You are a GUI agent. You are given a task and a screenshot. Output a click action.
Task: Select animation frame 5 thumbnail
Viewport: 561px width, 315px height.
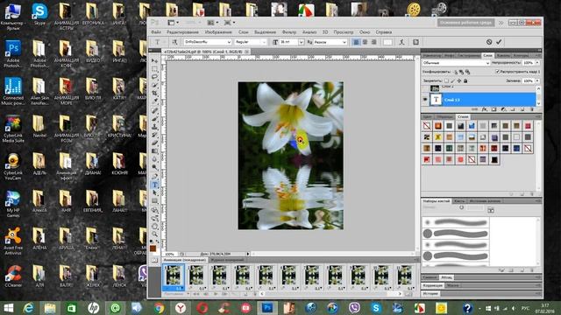[x=266, y=275]
